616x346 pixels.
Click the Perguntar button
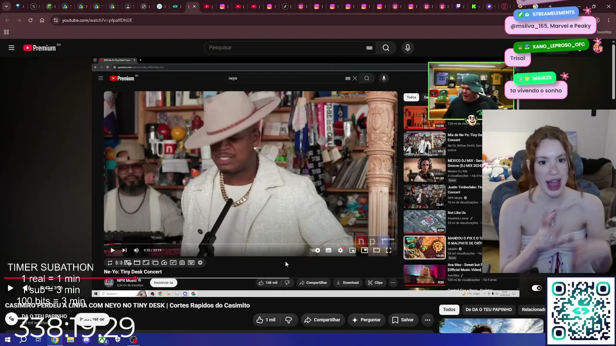pos(366,320)
